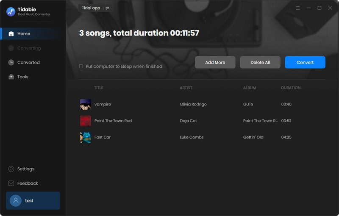339x216 pixels.
Task: Click the truncated album Paint The Town R...
Action: point(260,121)
